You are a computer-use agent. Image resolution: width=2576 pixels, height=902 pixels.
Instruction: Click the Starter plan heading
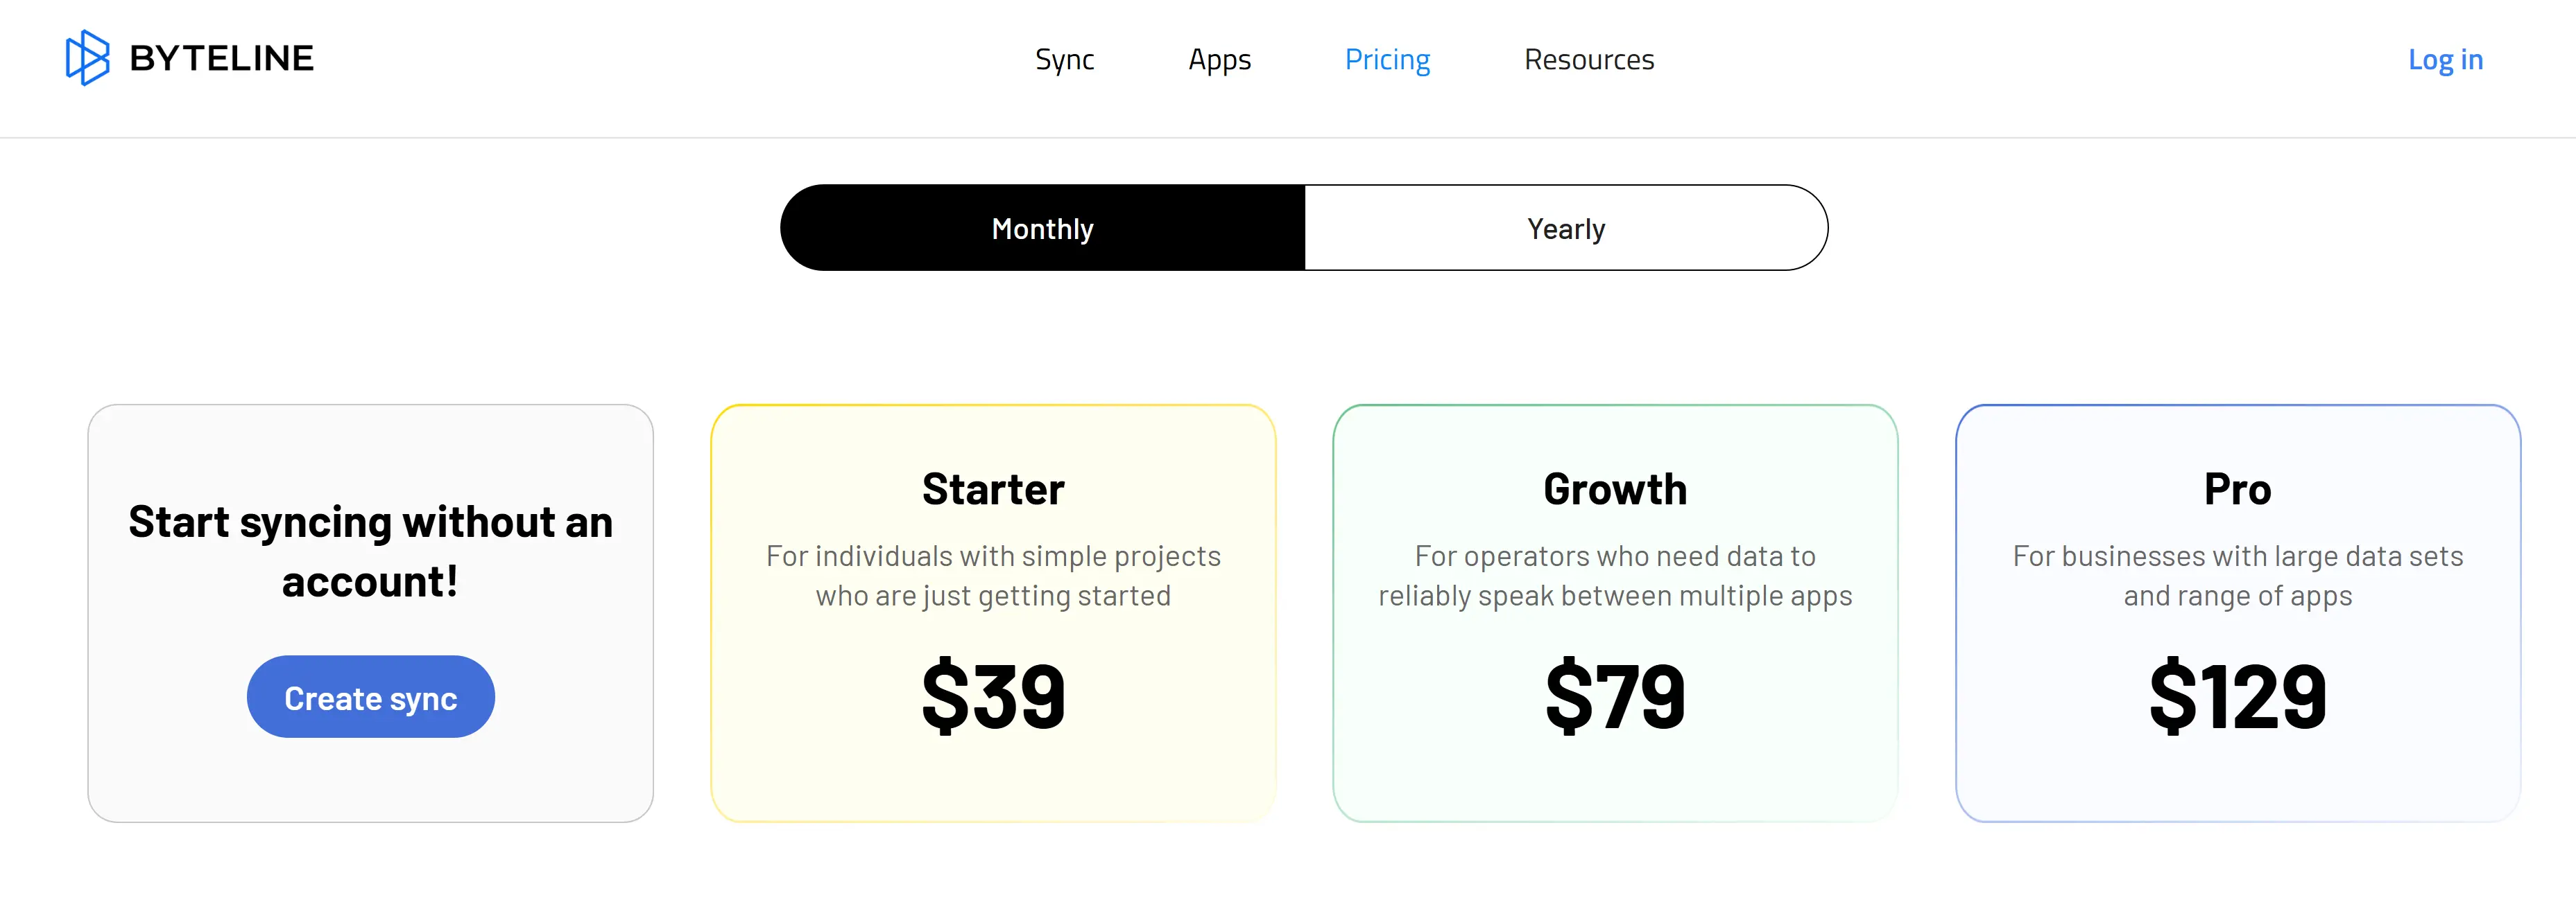click(993, 488)
